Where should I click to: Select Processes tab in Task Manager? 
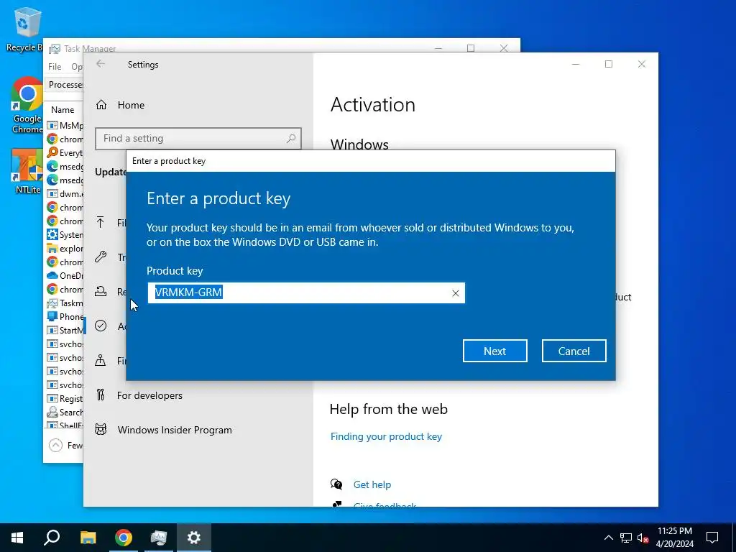tap(65, 85)
